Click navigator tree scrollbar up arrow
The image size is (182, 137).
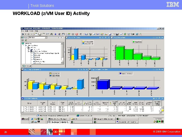(x=62, y=43)
